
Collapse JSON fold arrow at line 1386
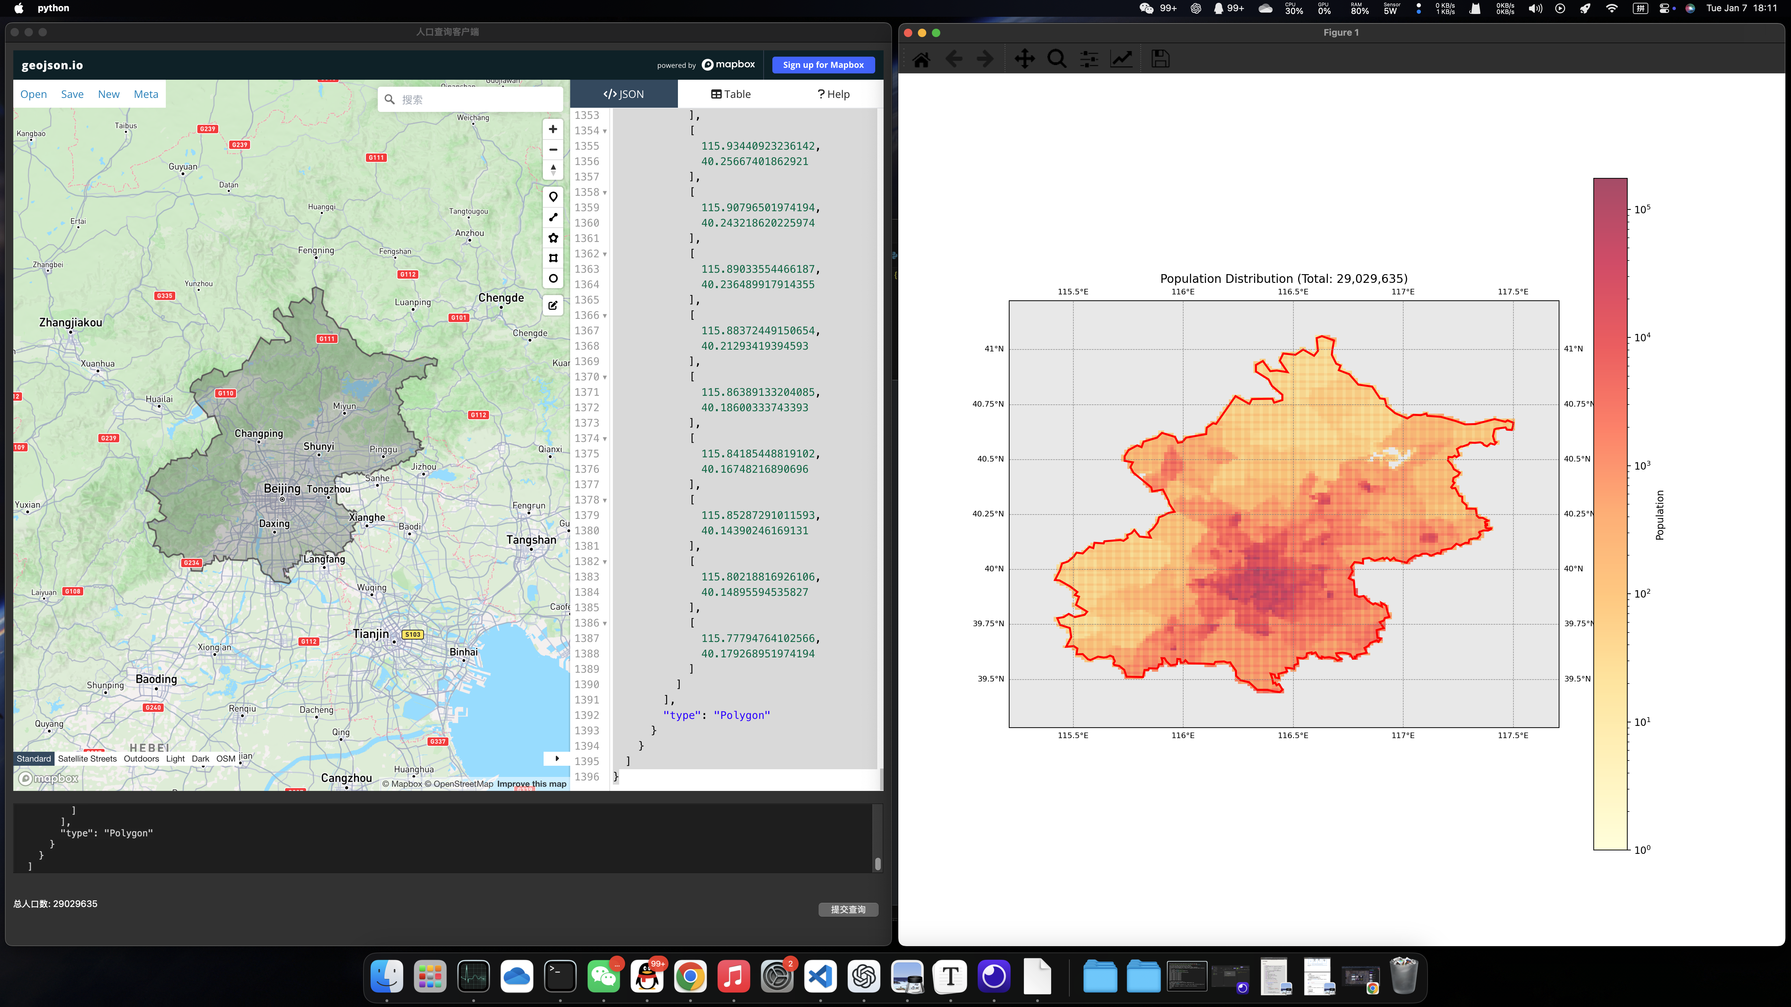point(604,623)
